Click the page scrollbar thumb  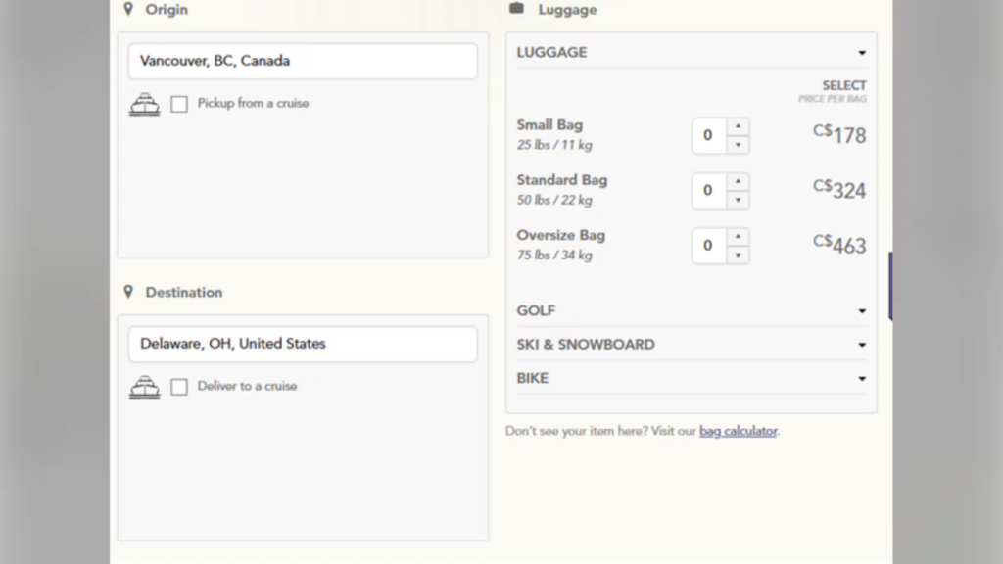pyautogui.click(x=890, y=286)
